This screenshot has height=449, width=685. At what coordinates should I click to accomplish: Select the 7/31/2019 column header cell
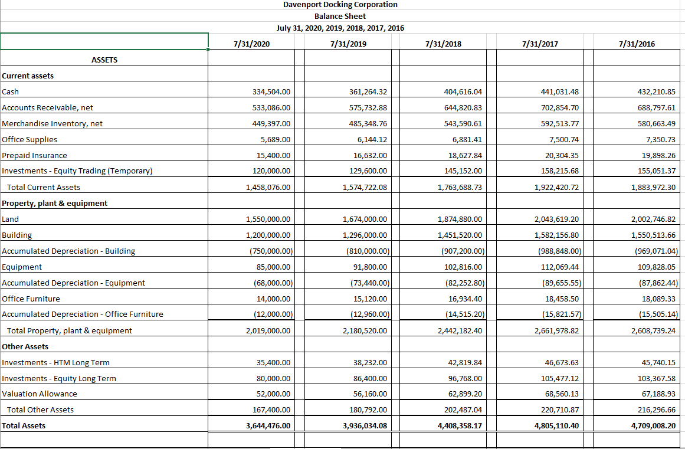pos(348,44)
